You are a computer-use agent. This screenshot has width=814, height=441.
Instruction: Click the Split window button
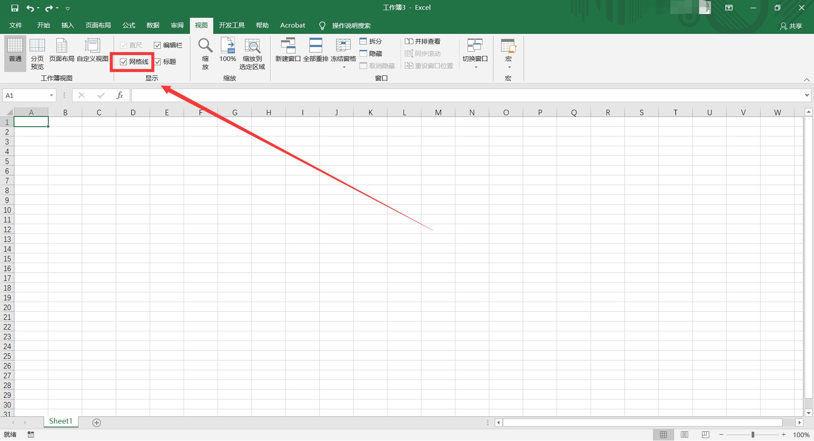(x=371, y=42)
